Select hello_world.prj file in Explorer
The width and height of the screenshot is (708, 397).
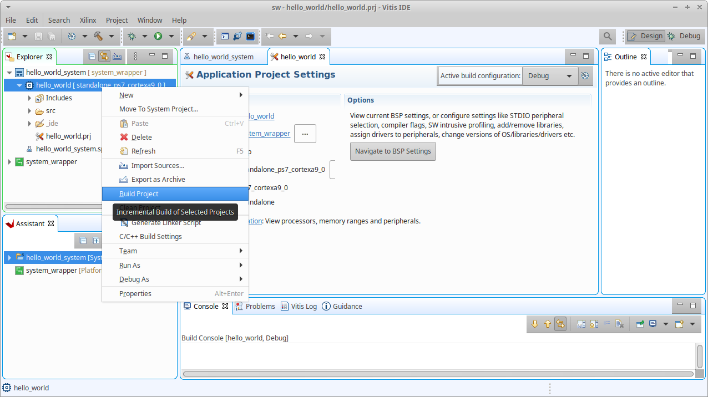point(68,136)
